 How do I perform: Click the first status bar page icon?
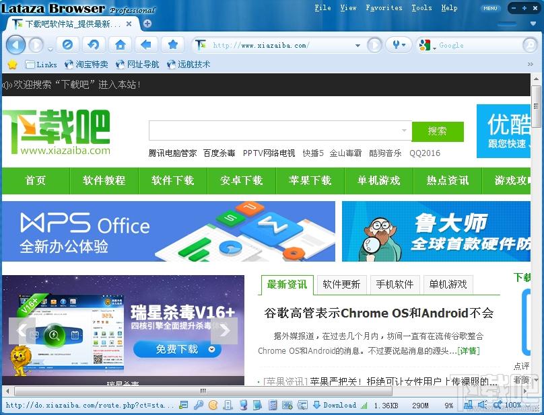point(184,405)
